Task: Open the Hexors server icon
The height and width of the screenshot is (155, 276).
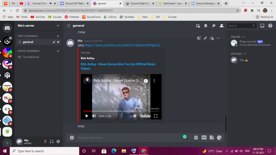Action: (7, 87)
